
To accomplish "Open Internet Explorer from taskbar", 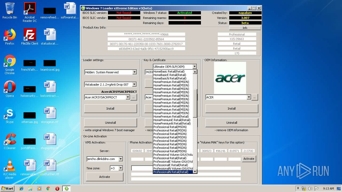I will 21,189.
